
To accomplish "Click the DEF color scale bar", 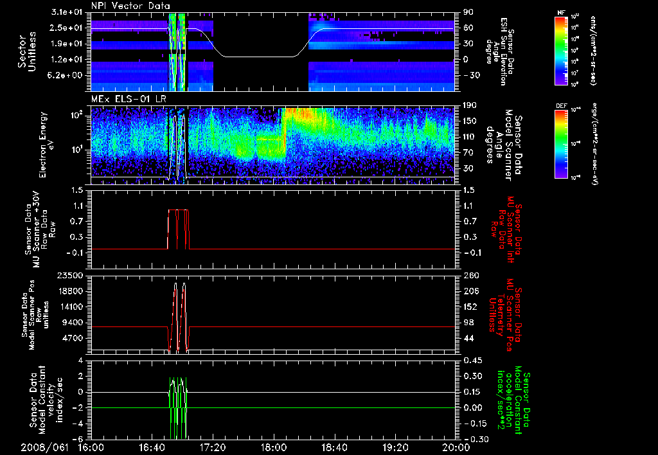I will (561, 144).
